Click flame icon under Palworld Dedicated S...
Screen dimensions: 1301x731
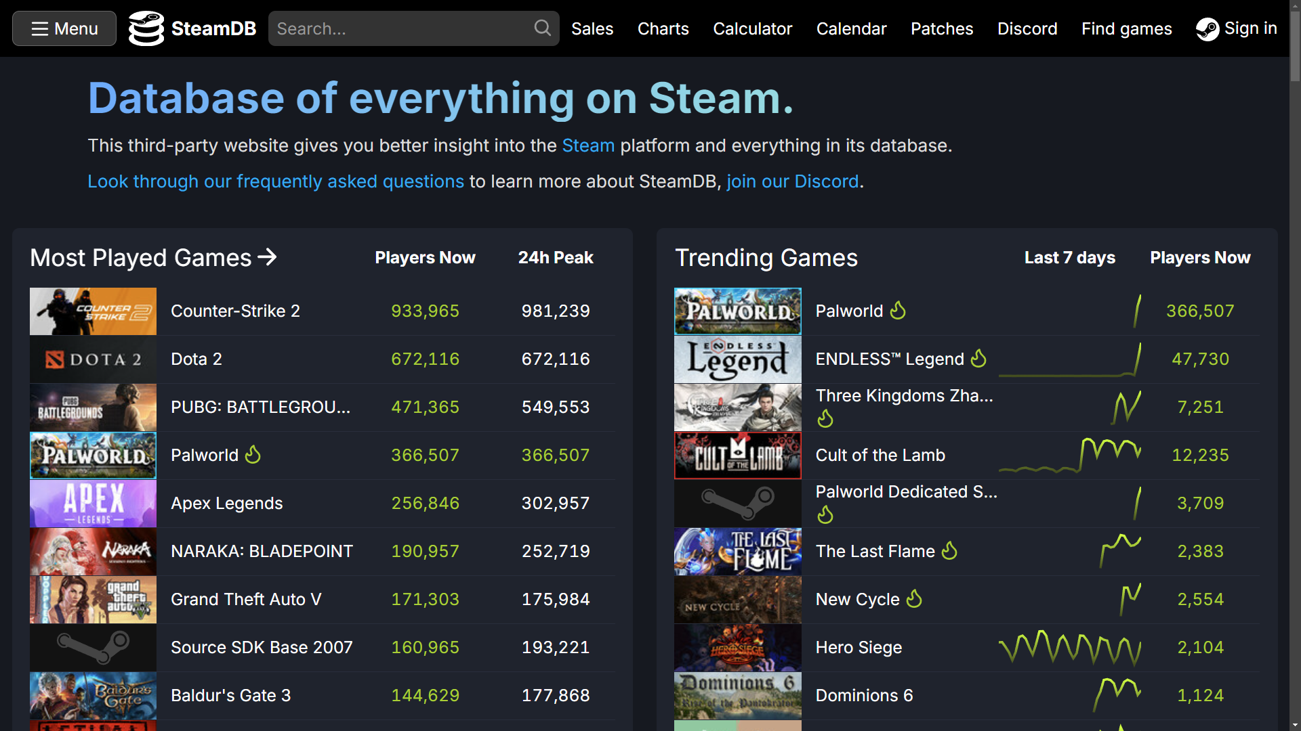pos(825,515)
